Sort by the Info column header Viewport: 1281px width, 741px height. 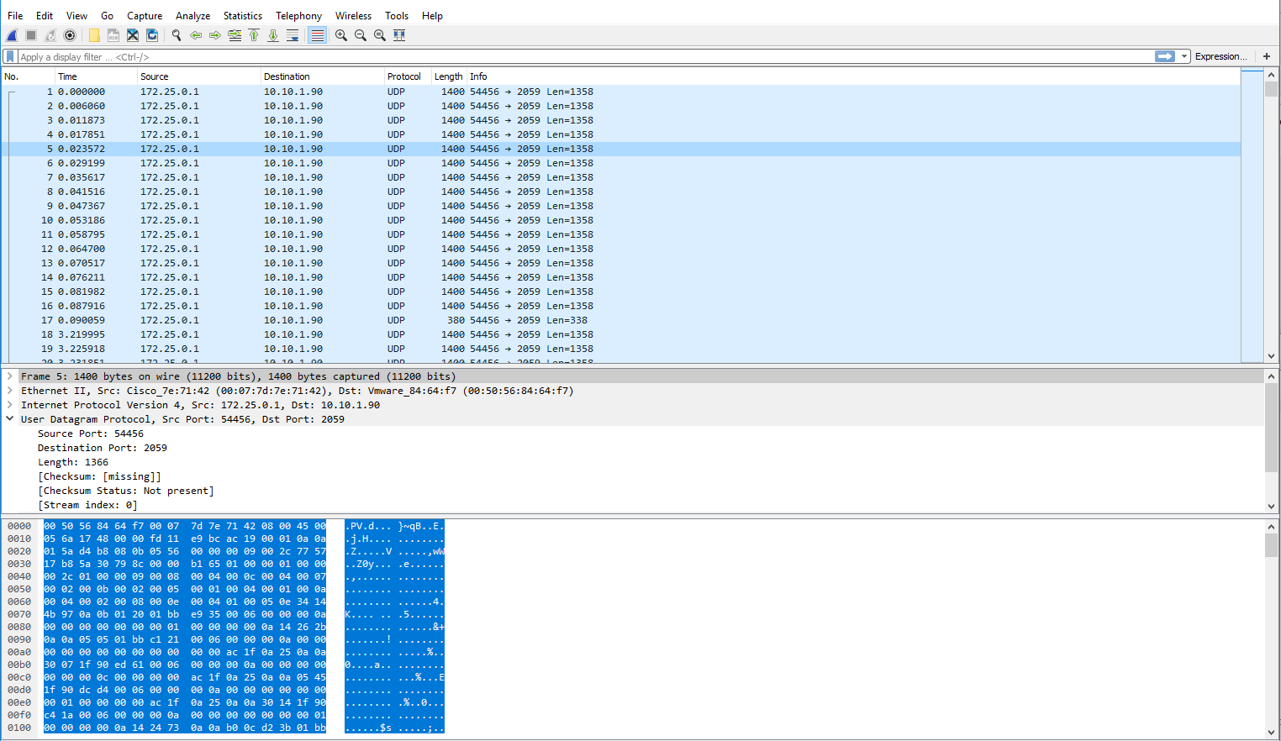tap(853, 76)
